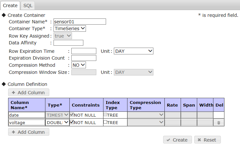This screenshot has width=240, height=149.
Task: Click the Data Affinity input field
Action: (x=68, y=43)
